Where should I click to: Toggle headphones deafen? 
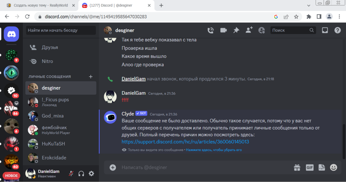[x=81, y=174]
